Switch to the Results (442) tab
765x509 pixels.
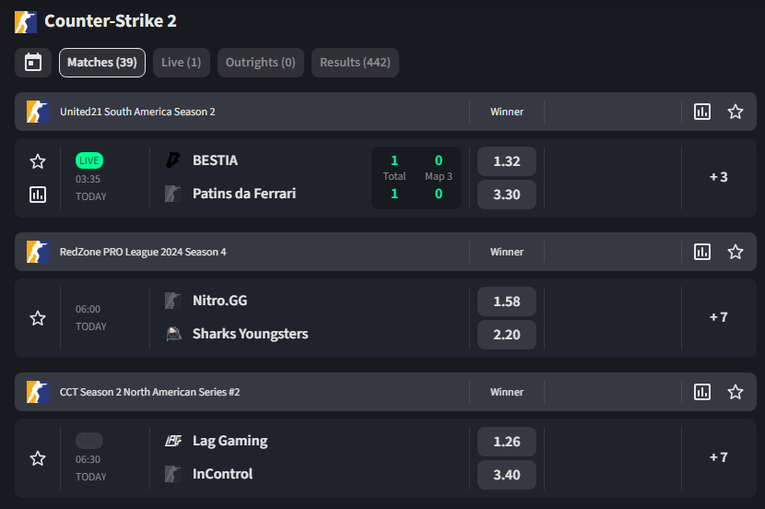tap(355, 63)
